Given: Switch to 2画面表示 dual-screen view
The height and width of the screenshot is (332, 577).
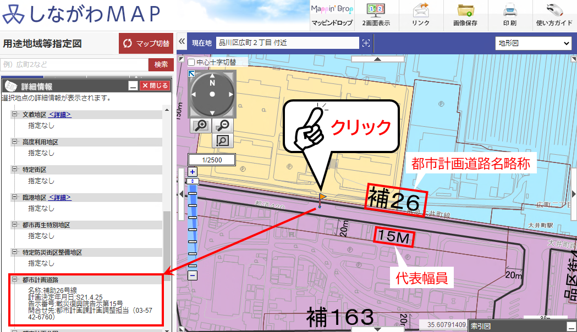Looking at the screenshot, I should (x=376, y=15).
